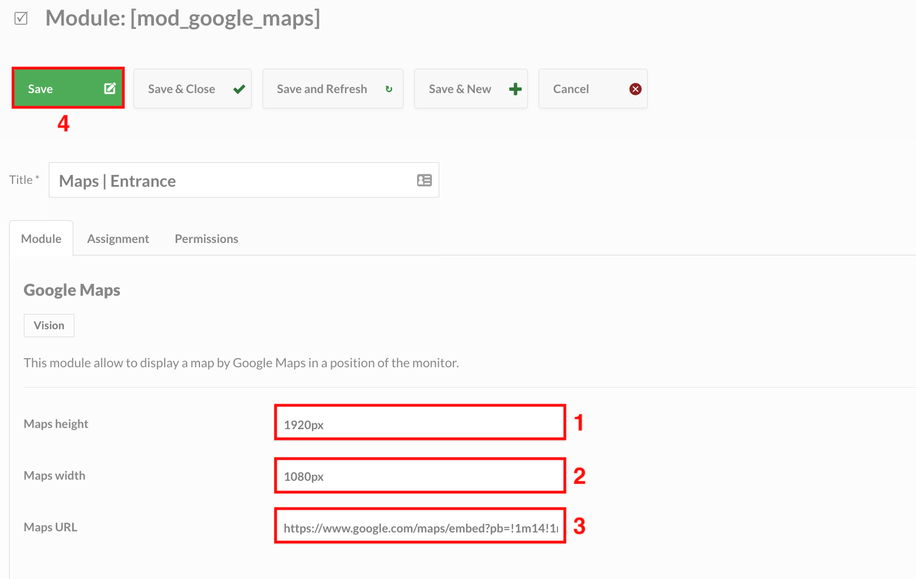This screenshot has height=579, width=916.
Task: Click the pencil icon on the Save button
Action: [x=110, y=88]
